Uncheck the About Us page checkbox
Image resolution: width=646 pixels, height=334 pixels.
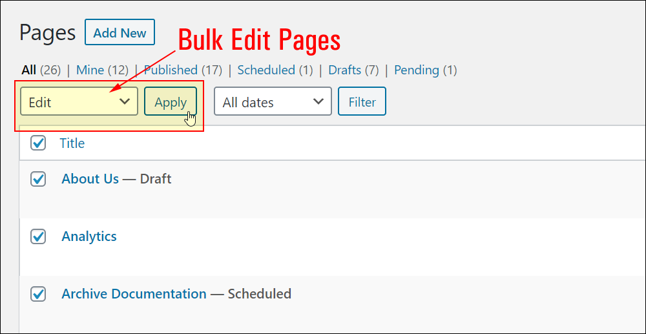pos(38,179)
